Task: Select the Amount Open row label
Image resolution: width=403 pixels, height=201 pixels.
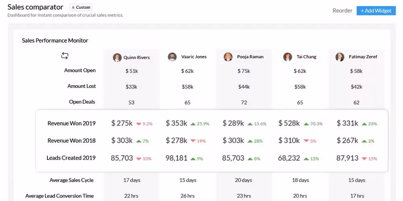Action: 80,70
